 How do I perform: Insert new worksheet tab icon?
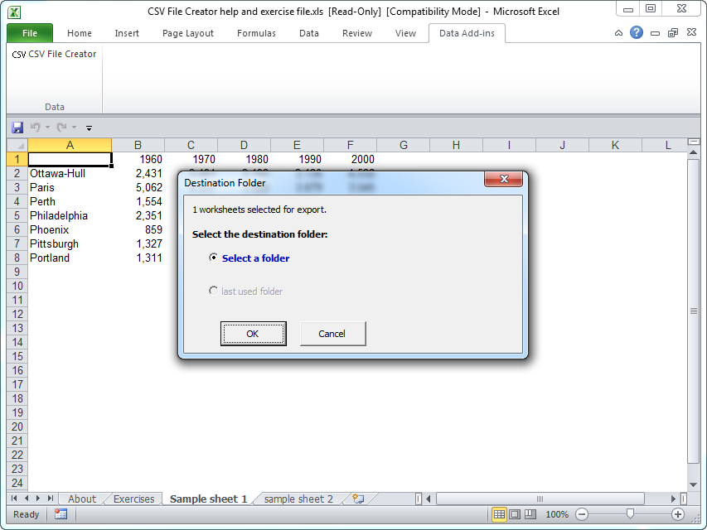tap(358, 499)
